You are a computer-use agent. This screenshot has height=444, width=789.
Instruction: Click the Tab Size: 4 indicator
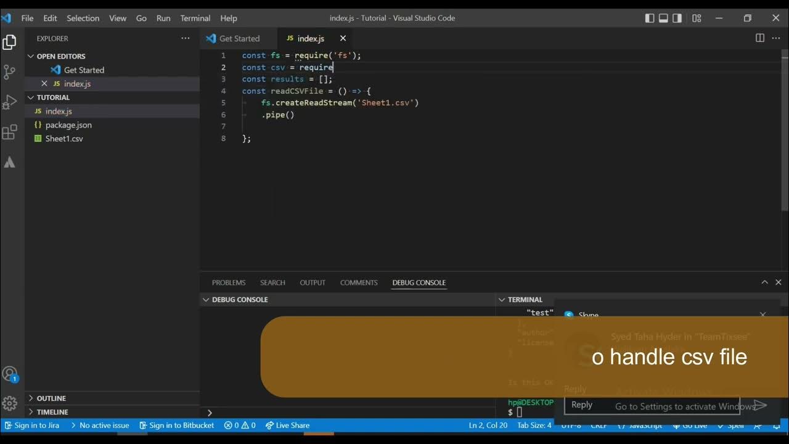pyautogui.click(x=534, y=425)
